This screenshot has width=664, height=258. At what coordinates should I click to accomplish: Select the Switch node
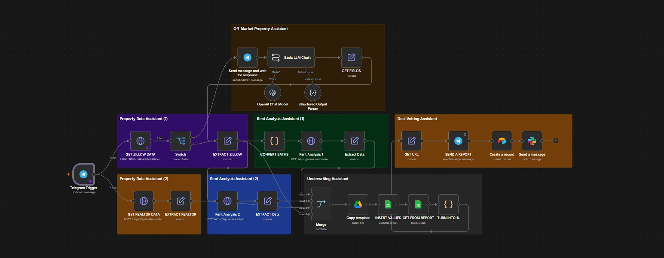click(181, 141)
